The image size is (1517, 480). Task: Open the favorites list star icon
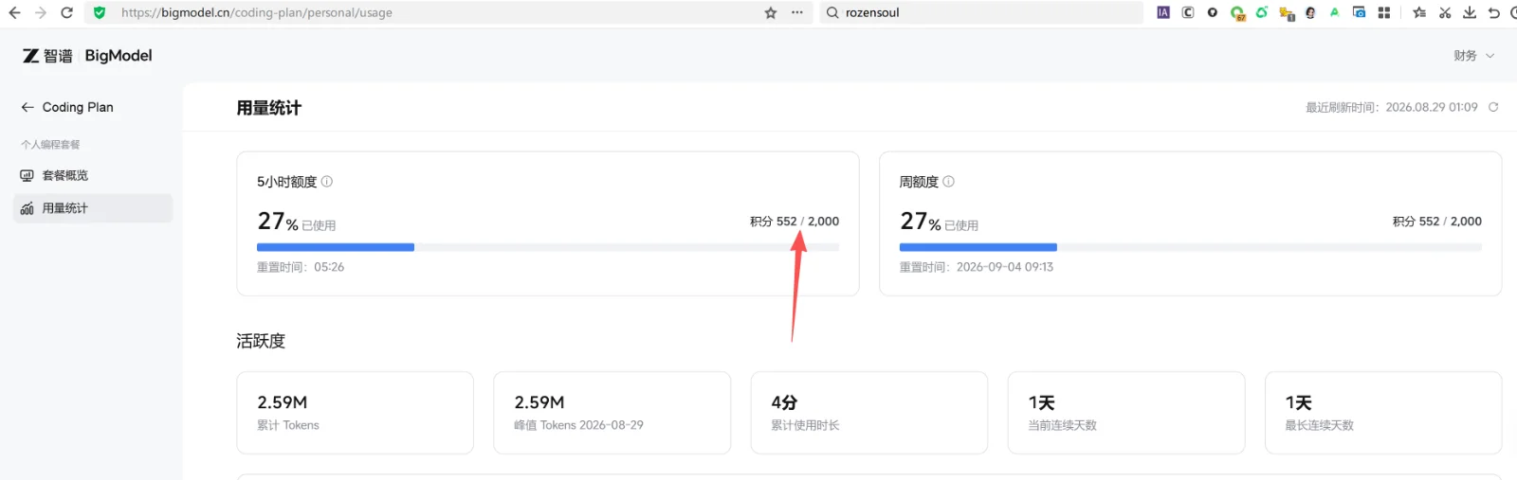(1419, 12)
